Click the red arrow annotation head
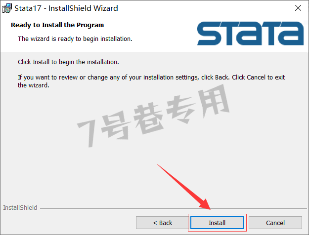Image resolution: width=309 pixels, height=235 pixels. 205,205
